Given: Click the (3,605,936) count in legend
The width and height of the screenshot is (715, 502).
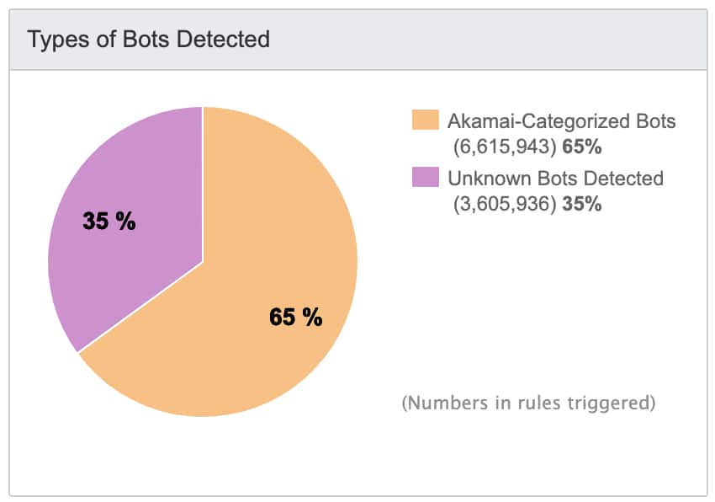Looking at the screenshot, I should click(501, 204).
